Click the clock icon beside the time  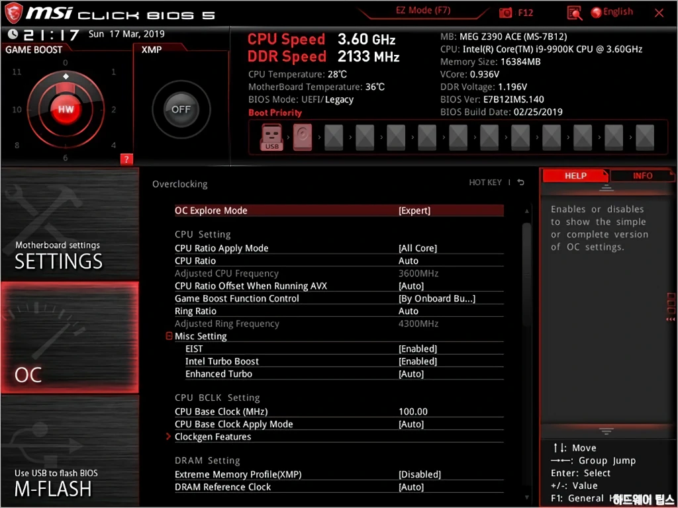point(13,34)
